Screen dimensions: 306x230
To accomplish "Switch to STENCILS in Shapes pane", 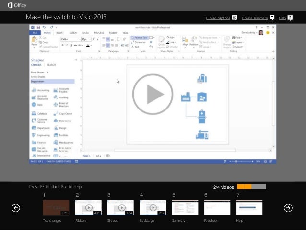I will tap(36, 65).
